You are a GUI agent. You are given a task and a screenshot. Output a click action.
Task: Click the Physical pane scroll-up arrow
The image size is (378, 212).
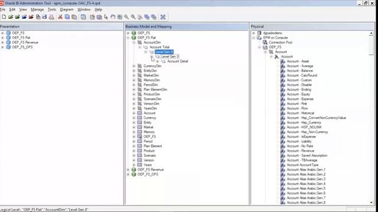372,33
